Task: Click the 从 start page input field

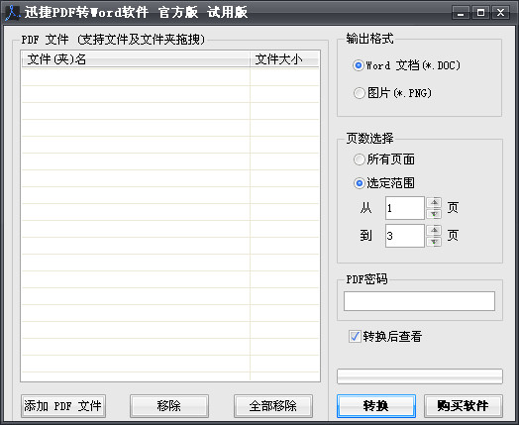Action: point(405,208)
